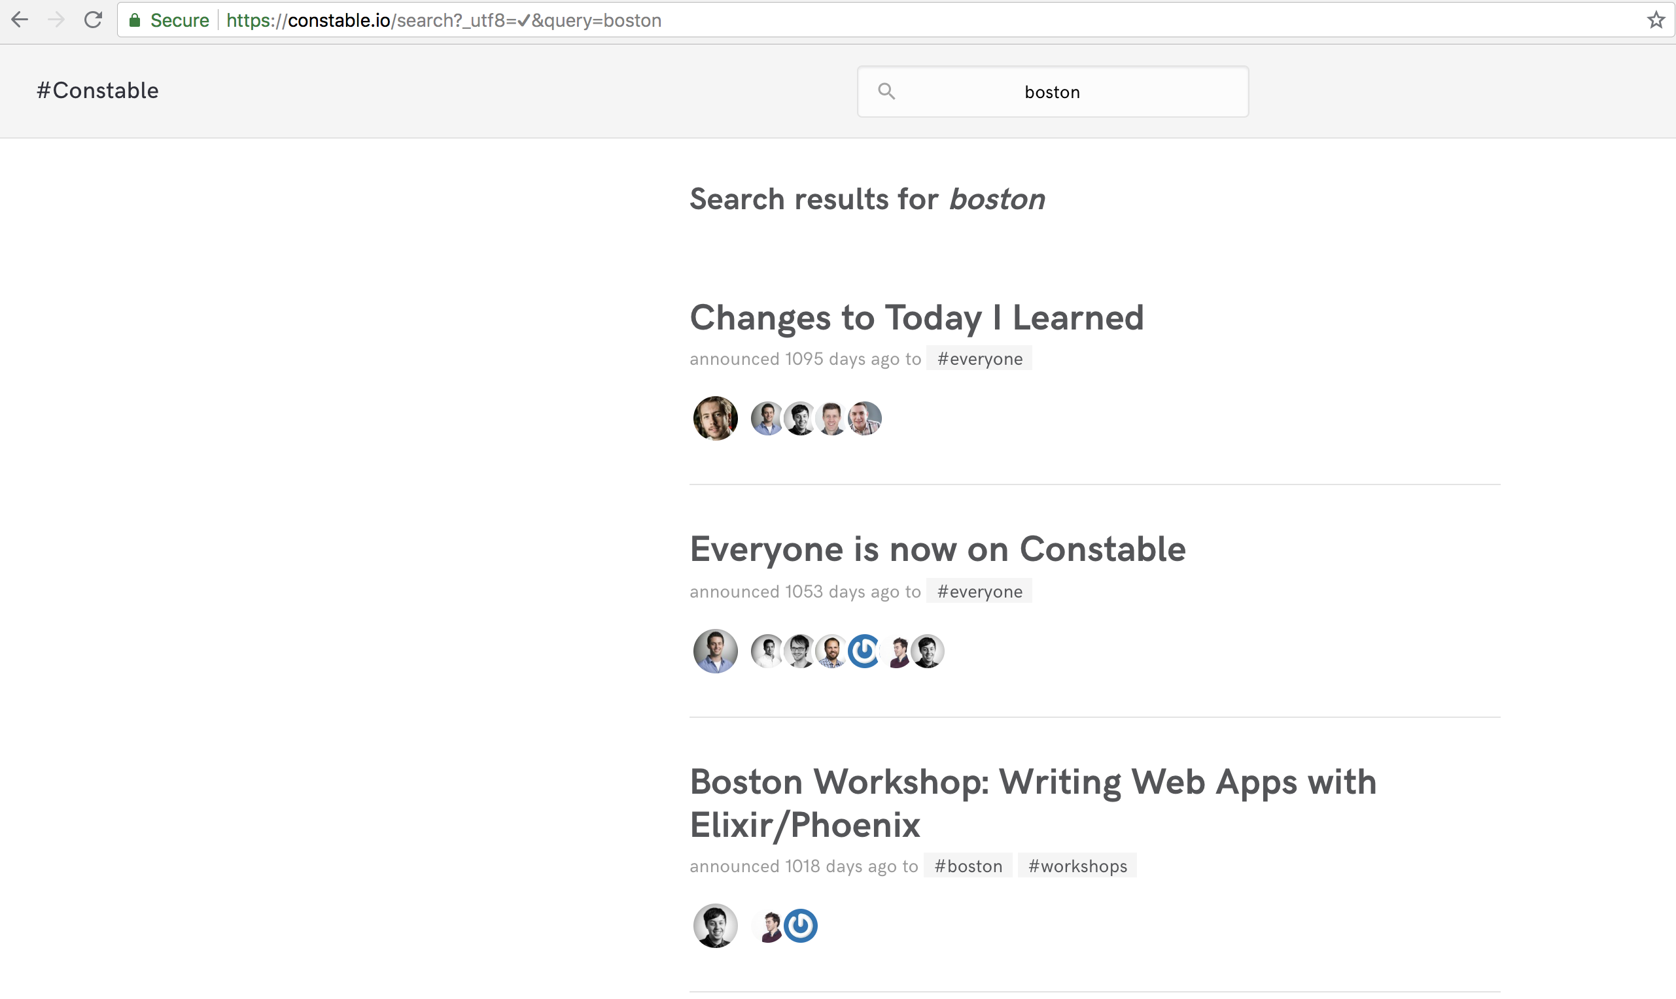
Task: Open the Everyone is now on Constable post
Action: point(937,549)
